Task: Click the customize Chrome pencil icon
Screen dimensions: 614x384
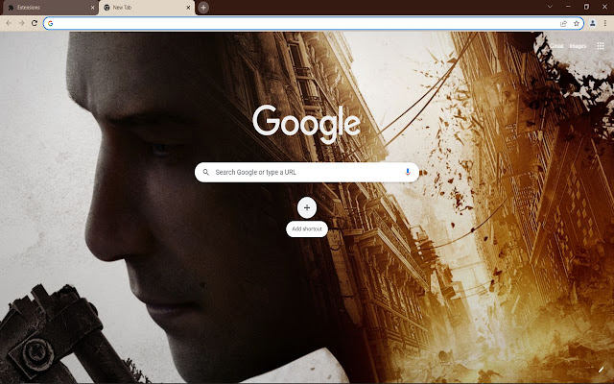Action: click(x=602, y=370)
